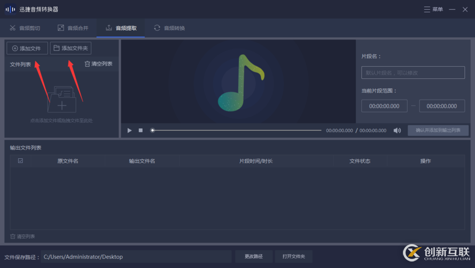Viewport: 475px width, 268px height.
Task: Set the segment start time field
Action: pyautogui.click(x=384, y=106)
